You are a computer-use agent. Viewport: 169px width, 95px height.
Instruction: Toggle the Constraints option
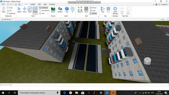[x=44, y=11]
